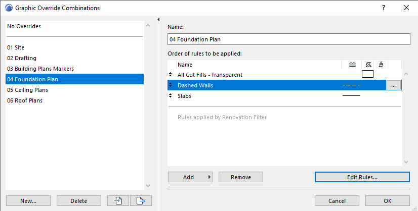Image resolution: width=418 pixels, height=211 pixels.
Task: Open the Add button's dropdown arrow
Action: [210, 177]
